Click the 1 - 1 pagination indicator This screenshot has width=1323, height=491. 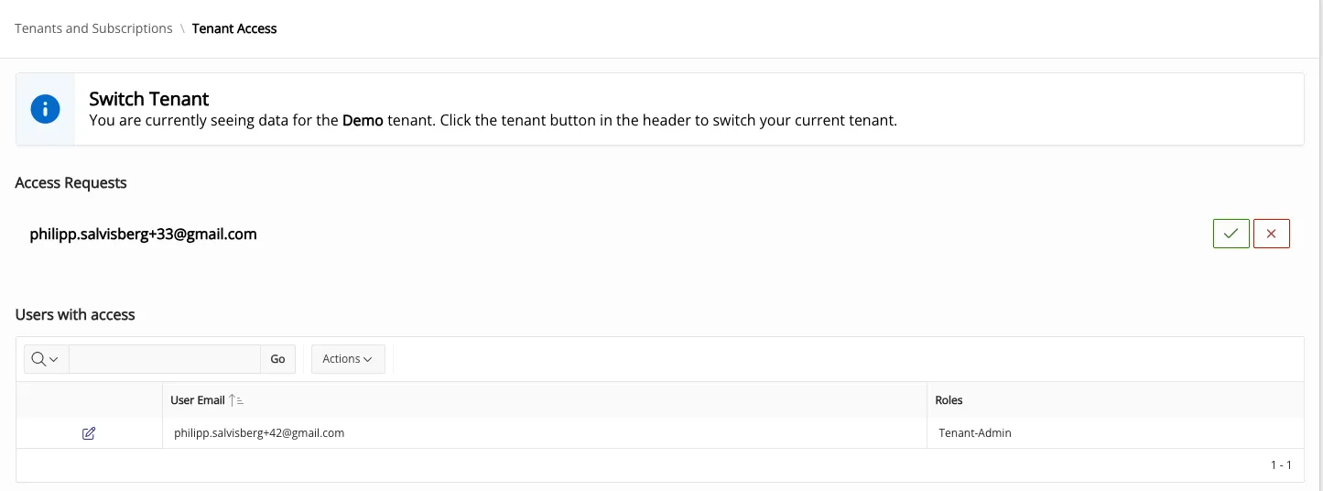click(1281, 465)
